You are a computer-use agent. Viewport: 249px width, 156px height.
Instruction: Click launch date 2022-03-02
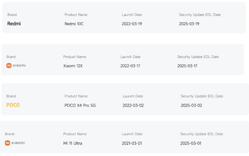[133, 106]
